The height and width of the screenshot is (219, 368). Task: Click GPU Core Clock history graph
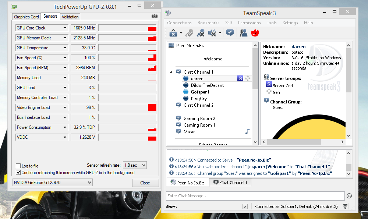tap(127, 28)
